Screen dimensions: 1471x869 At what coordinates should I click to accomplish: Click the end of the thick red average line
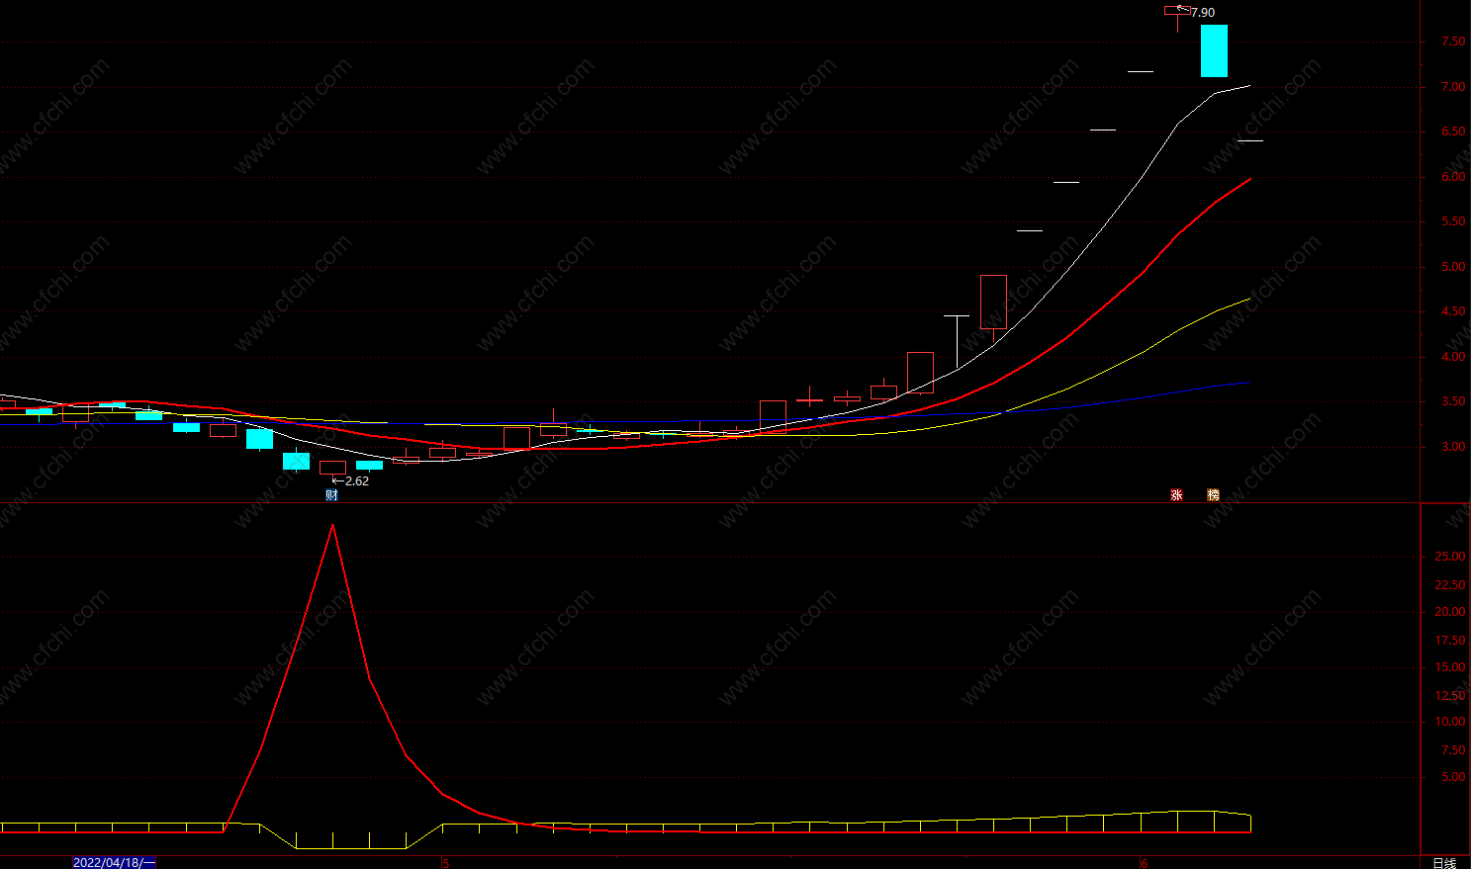1250,179
